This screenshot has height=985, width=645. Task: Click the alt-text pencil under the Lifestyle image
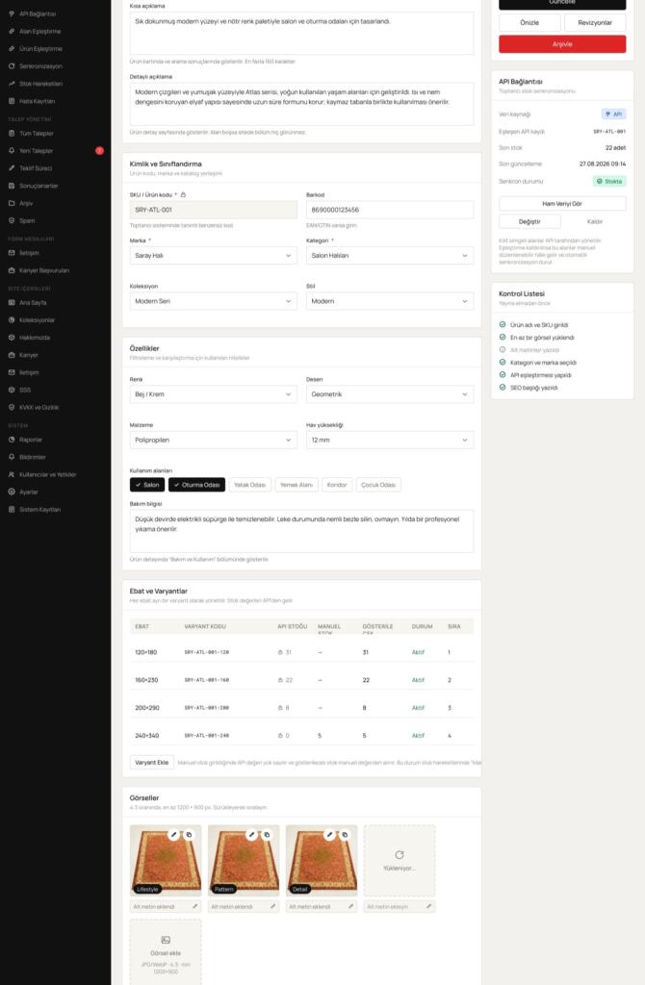[194, 906]
